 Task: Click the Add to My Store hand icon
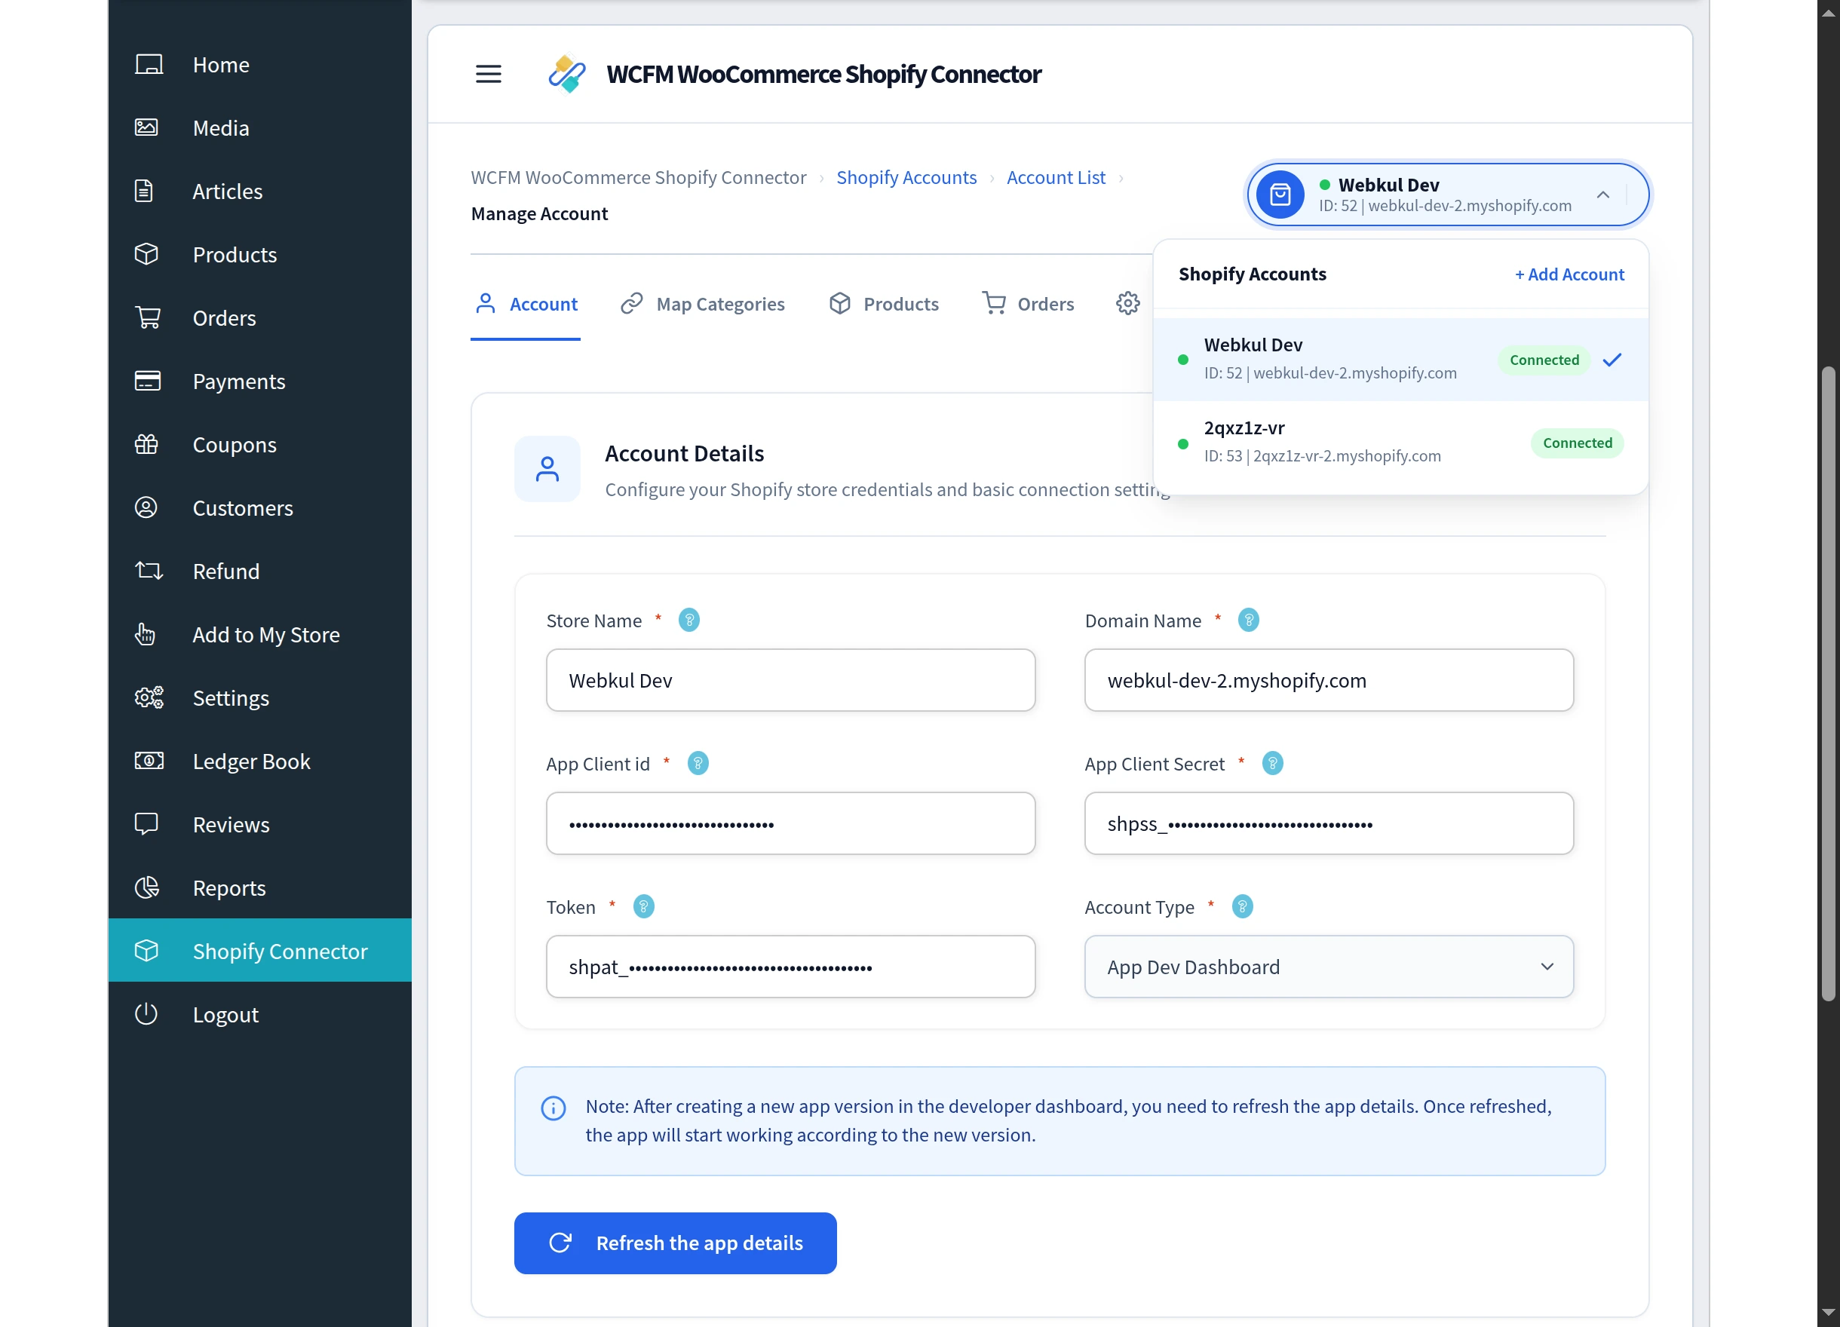(146, 633)
